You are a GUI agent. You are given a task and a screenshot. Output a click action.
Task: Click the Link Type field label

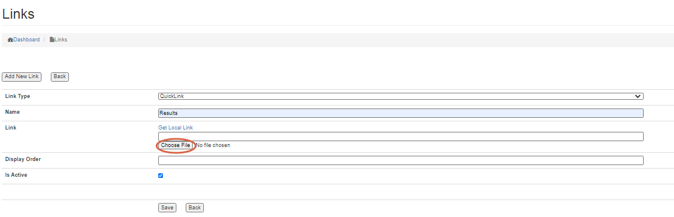click(18, 96)
